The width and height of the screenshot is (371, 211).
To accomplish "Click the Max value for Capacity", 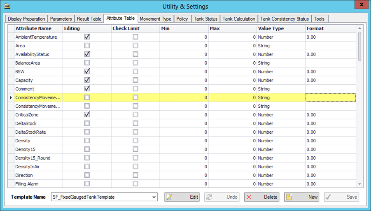I will click(x=233, y=80).
